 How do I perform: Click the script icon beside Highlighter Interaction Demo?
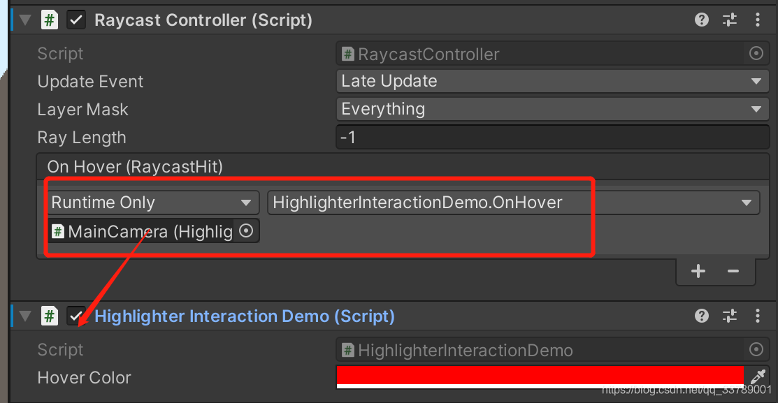[x=49, y=316]
